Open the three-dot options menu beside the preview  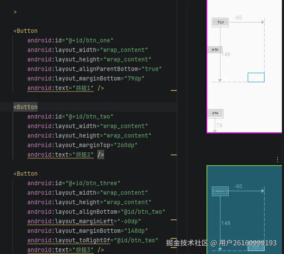278,160
